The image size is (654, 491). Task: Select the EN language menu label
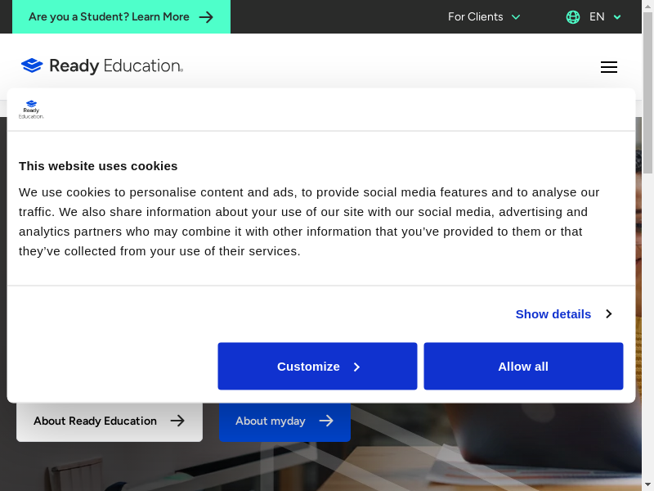click(597, 16)
